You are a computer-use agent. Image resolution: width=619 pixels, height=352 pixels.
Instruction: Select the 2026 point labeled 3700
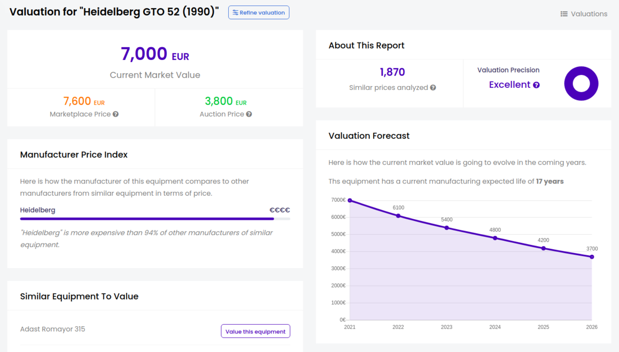click(x=592, y=257)
